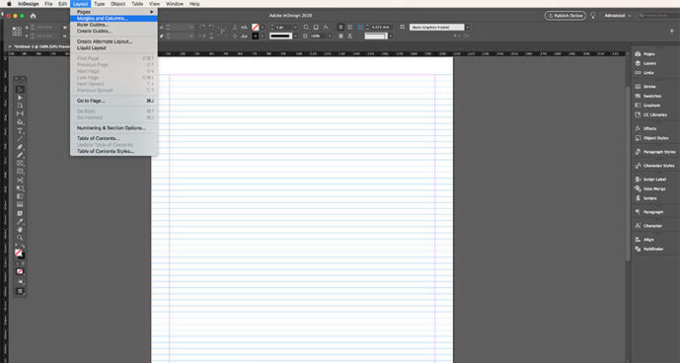This screenshot has height=363, width=680.
Task: Open the Type menu
Action: pos(100,4)
